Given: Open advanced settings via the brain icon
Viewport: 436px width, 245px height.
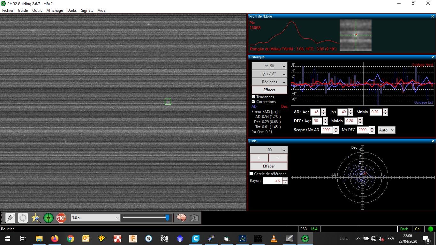Looking at the screenshot, I should click(181, 218).
